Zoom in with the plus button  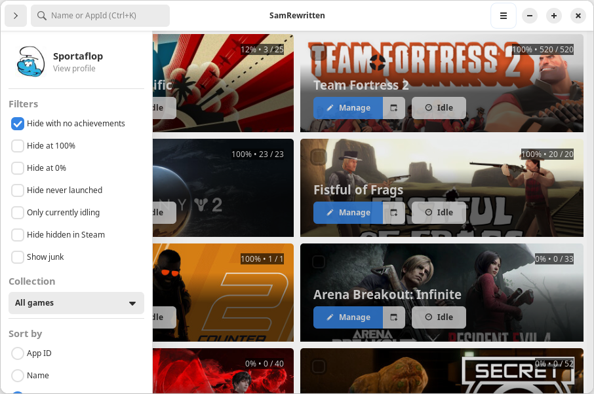point(554,16)
